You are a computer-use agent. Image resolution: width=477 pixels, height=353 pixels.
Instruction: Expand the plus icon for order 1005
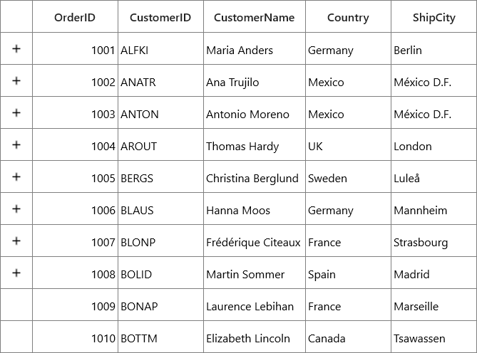point(16,176)
